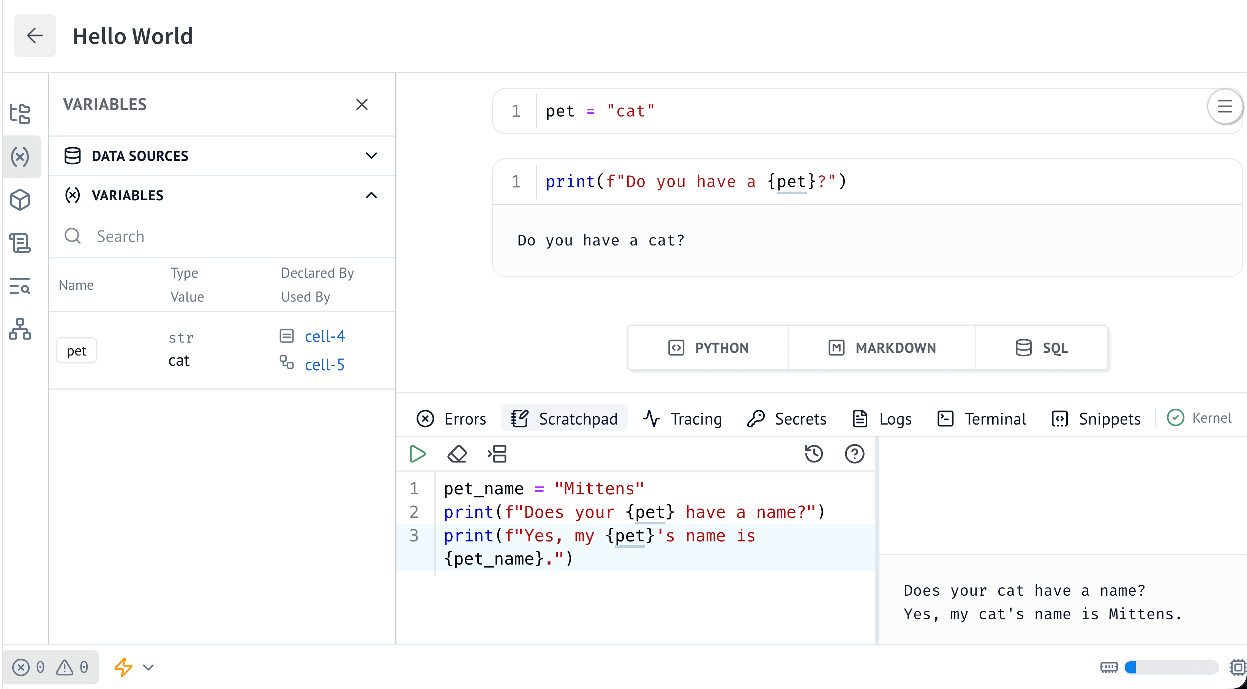Run the scratchpad code
This screenshot has height=689, width=1247.
point(417,454)
